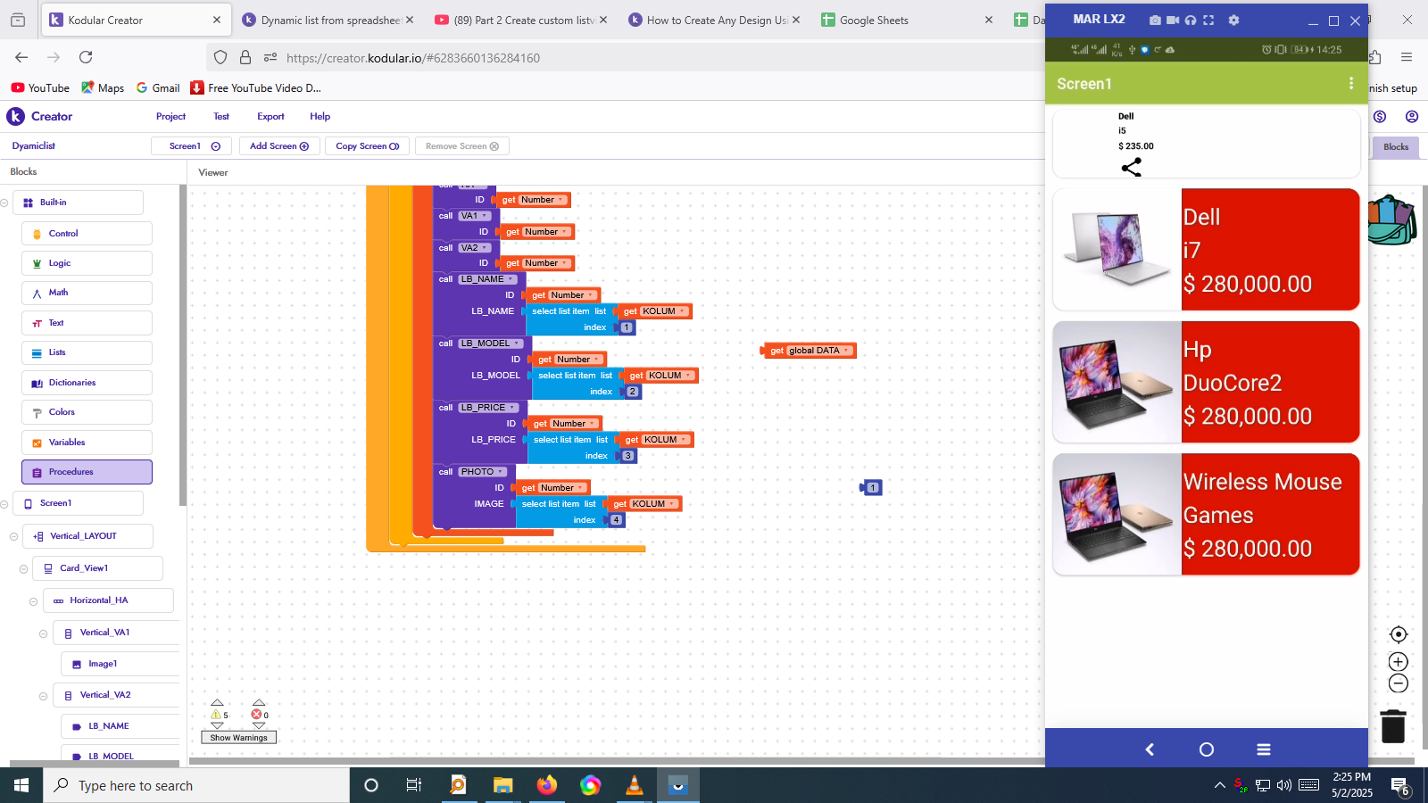Open the three-dot menu on Screen1 app bar
This screenshot has width=1428, height=803.
point(1350,83)
